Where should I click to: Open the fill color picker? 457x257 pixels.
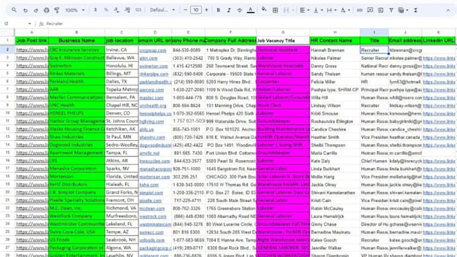(263, 9)
